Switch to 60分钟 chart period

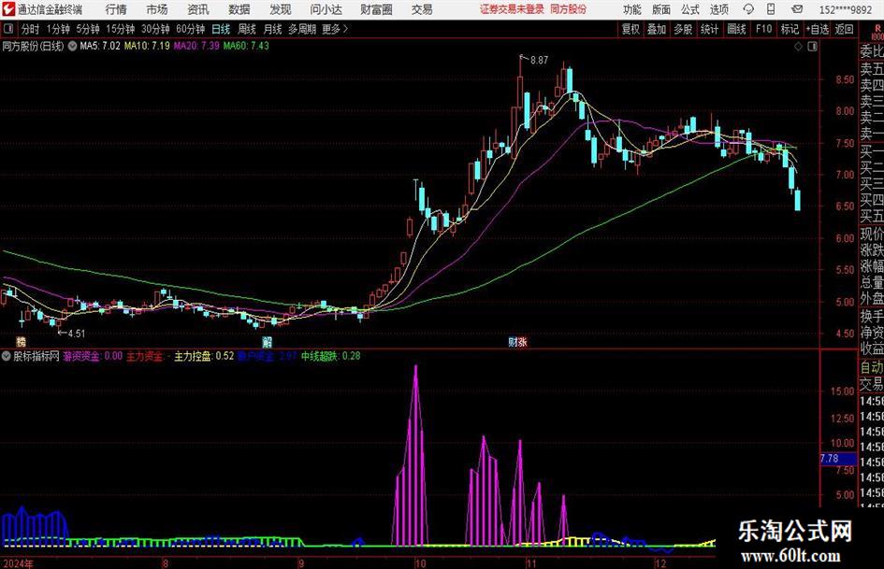tap(191, 29)
